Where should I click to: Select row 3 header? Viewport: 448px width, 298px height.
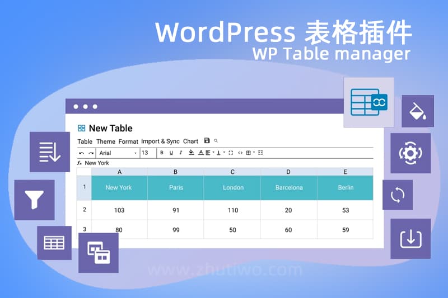coord(85,229)
